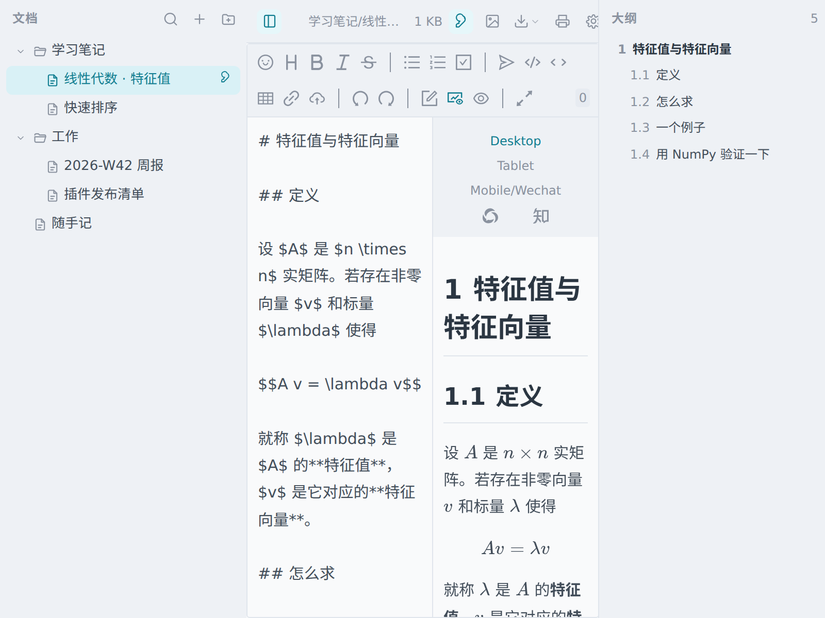Insert an emoji from editor toolbar
This screenshot has height=618, width=825.
click(x=266, y=62)
